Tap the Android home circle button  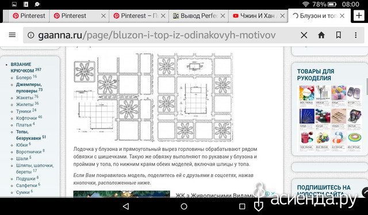(184, 206)
